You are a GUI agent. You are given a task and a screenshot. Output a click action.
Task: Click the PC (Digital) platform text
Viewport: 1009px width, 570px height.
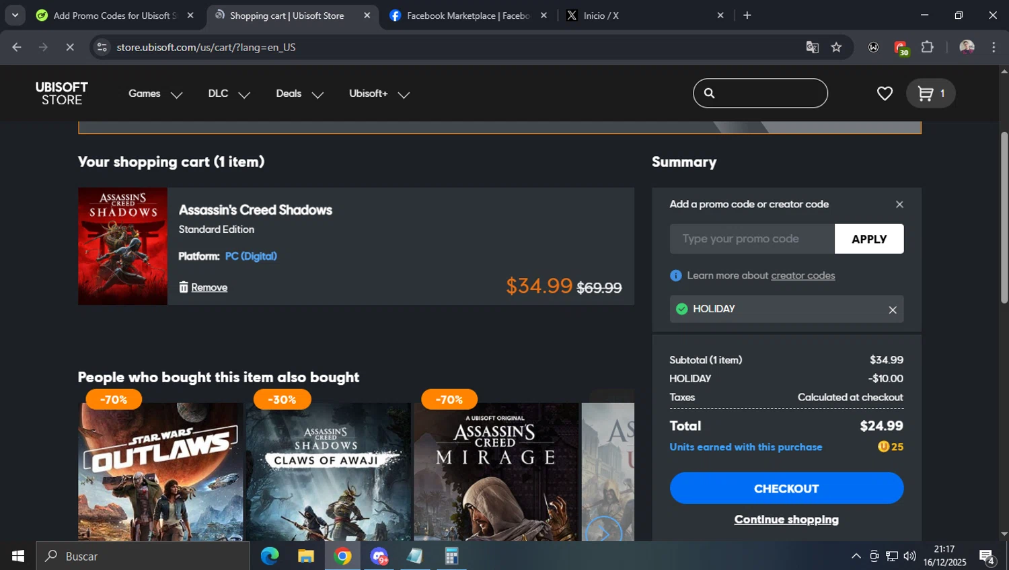[x=251, y=256]
